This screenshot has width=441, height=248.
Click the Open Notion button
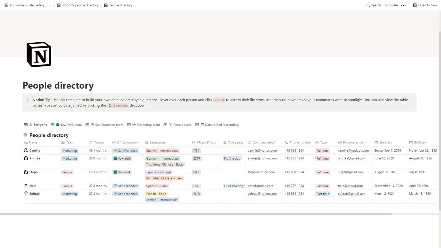tap(425, 5)
